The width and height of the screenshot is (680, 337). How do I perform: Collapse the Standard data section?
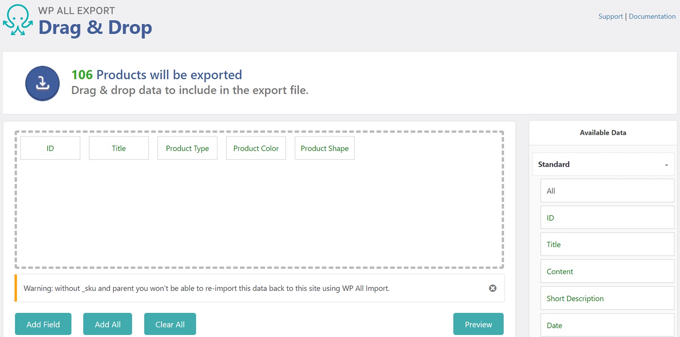pyautogui.click(x=666, y=164)
